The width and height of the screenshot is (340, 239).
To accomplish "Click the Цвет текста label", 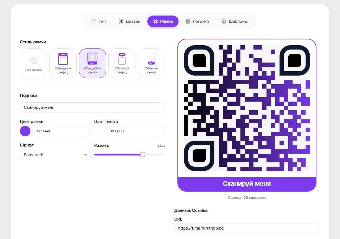I will [x=106, y=121].
